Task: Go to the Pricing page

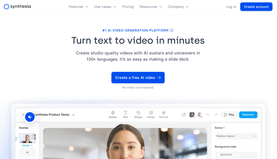Action: coord(128,7)
